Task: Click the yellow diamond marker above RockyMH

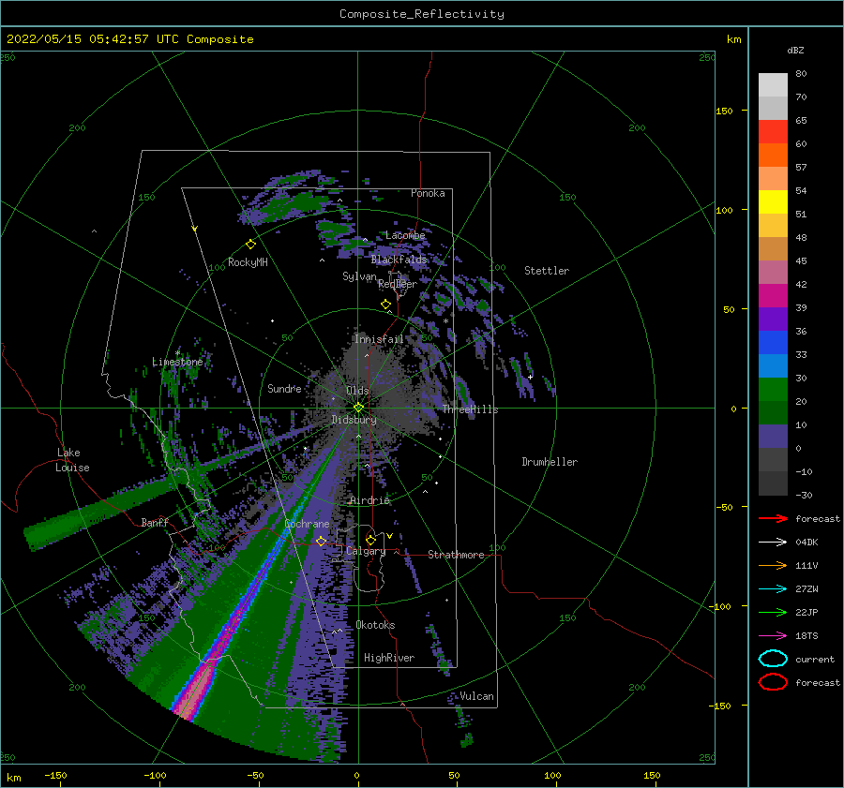Action: (250, 245)
